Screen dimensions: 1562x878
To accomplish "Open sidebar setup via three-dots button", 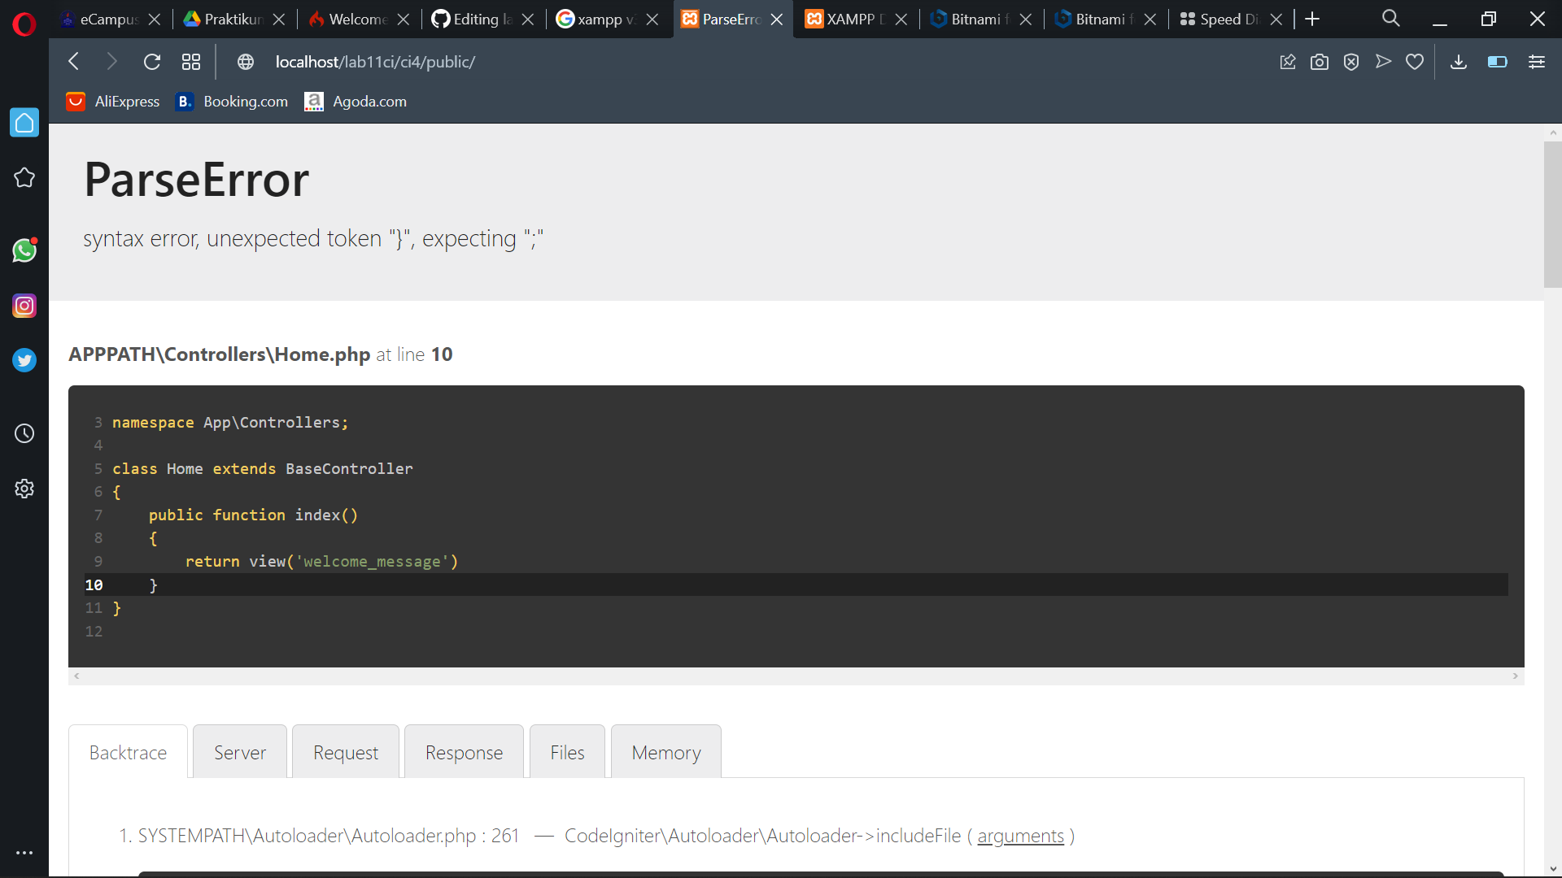I will pyautogui.click(x=24, y=852).
